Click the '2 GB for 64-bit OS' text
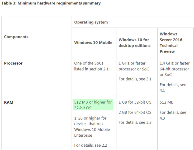Image resolution: width=194 pixels, height=150 pixels. [x=135, y=112]
